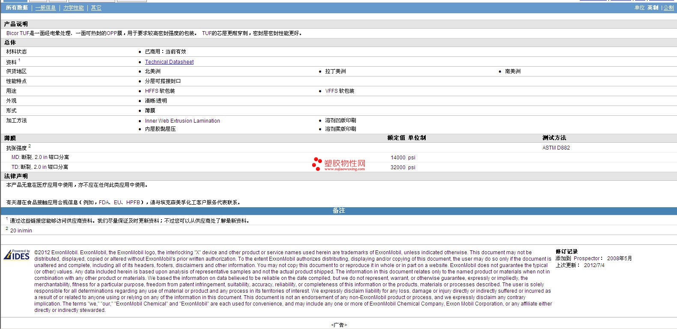Select the 其它 tab
The width and height of the screenshot is (677, 329).
click(96, 8)
